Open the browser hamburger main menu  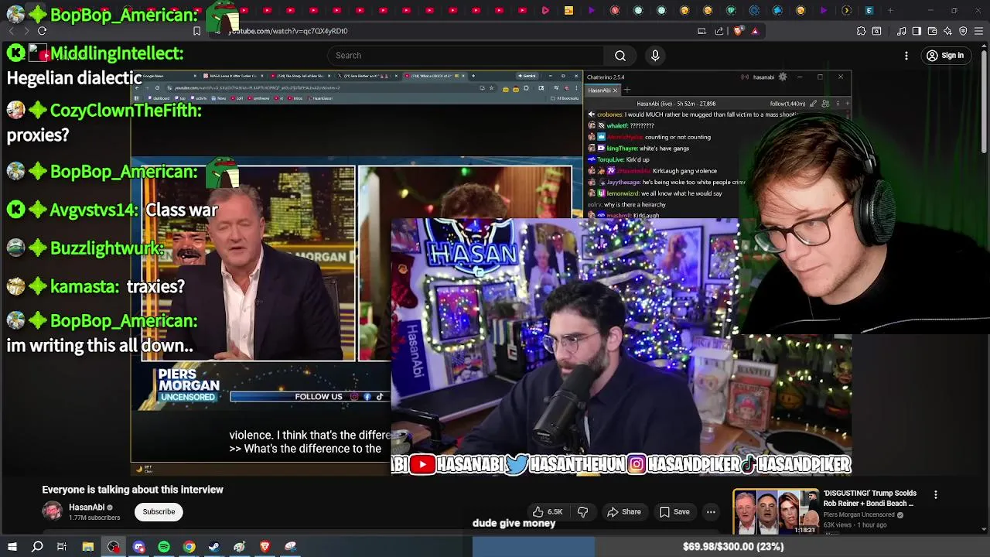pyautogui.click(x=978, y=31)
